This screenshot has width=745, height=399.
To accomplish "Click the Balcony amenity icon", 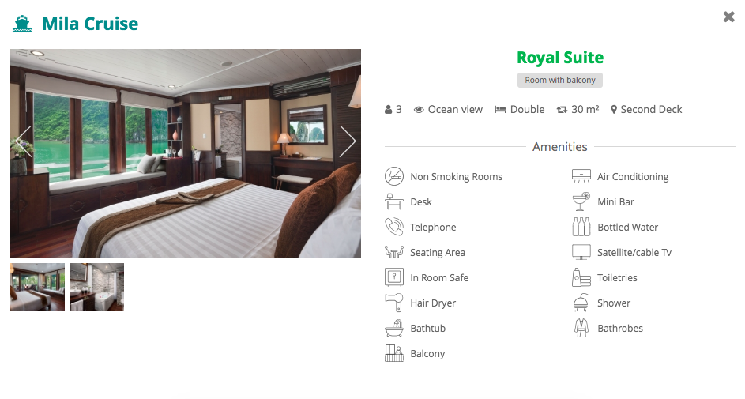I will 394,353.
